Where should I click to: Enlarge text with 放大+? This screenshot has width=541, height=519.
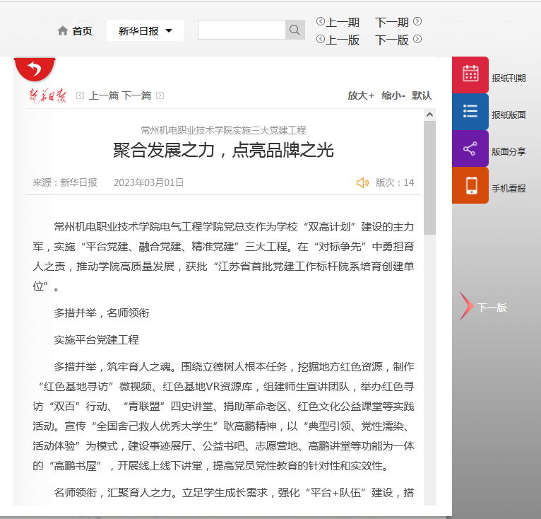361,95
